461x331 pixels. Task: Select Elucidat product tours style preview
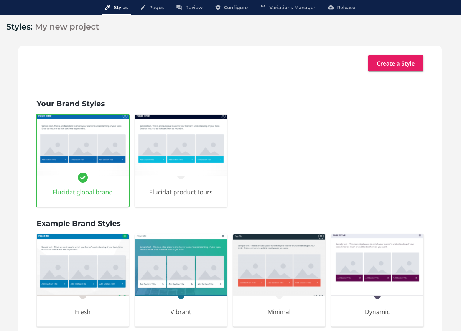tap(181, 145)
